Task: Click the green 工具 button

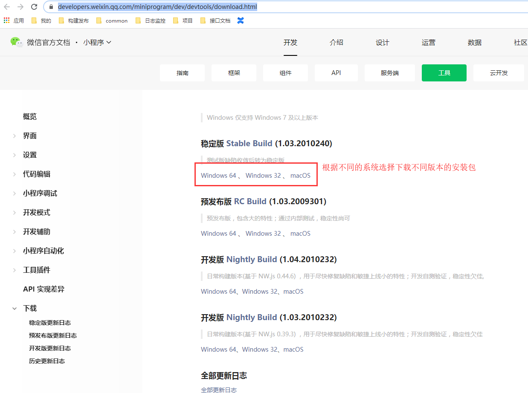Action: 444,73
